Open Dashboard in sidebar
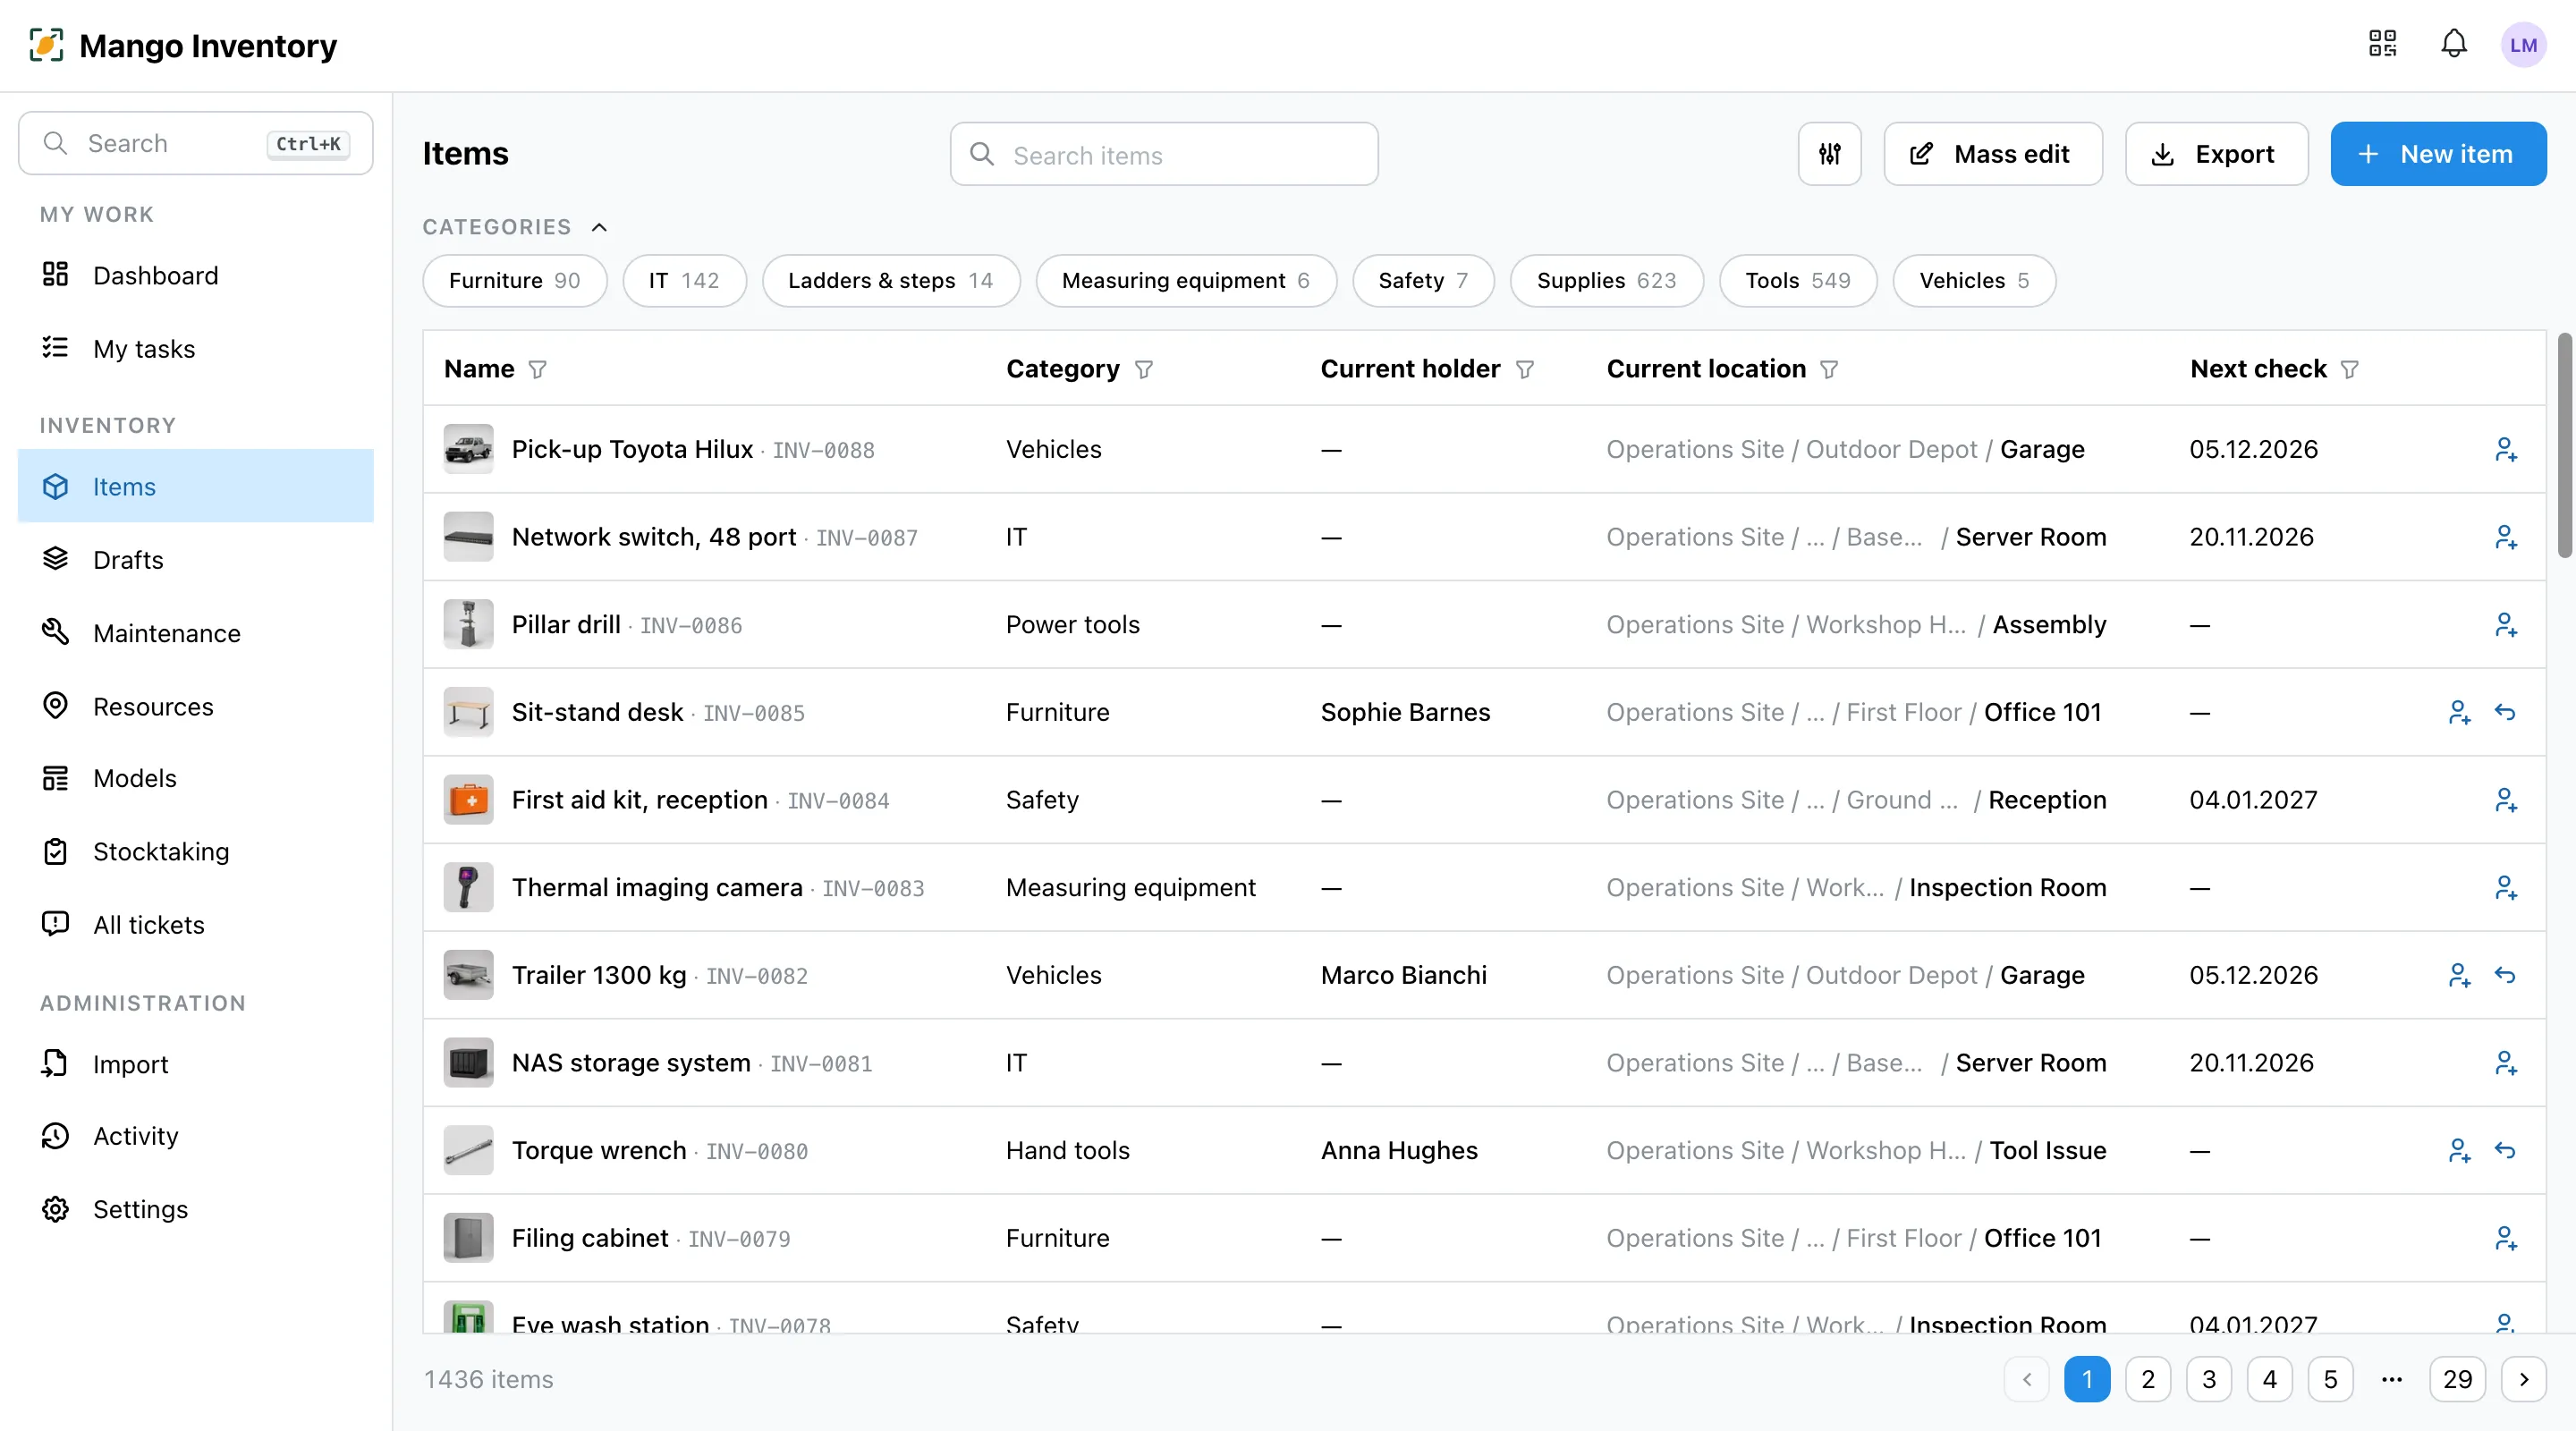Screen dimensions: 2576x1431 (196, 275)
